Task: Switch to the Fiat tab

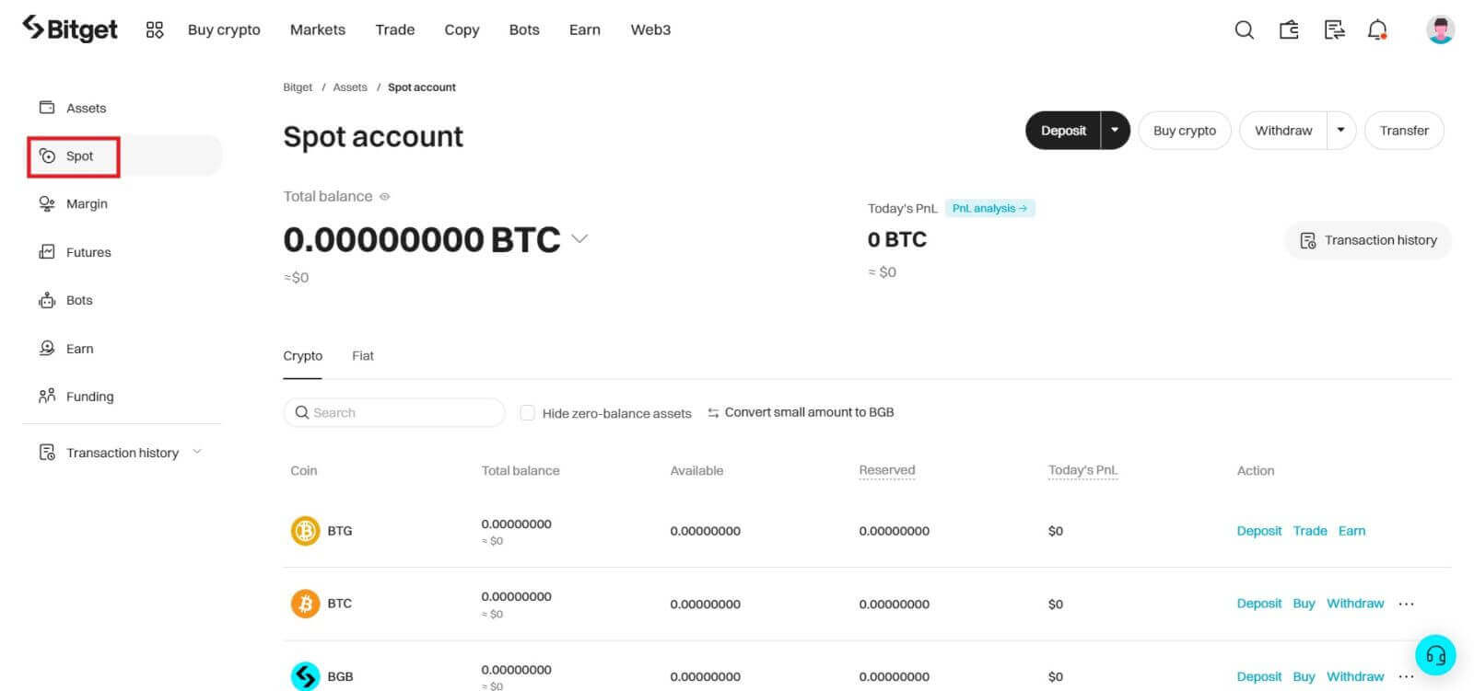Action: coord(362,356)
